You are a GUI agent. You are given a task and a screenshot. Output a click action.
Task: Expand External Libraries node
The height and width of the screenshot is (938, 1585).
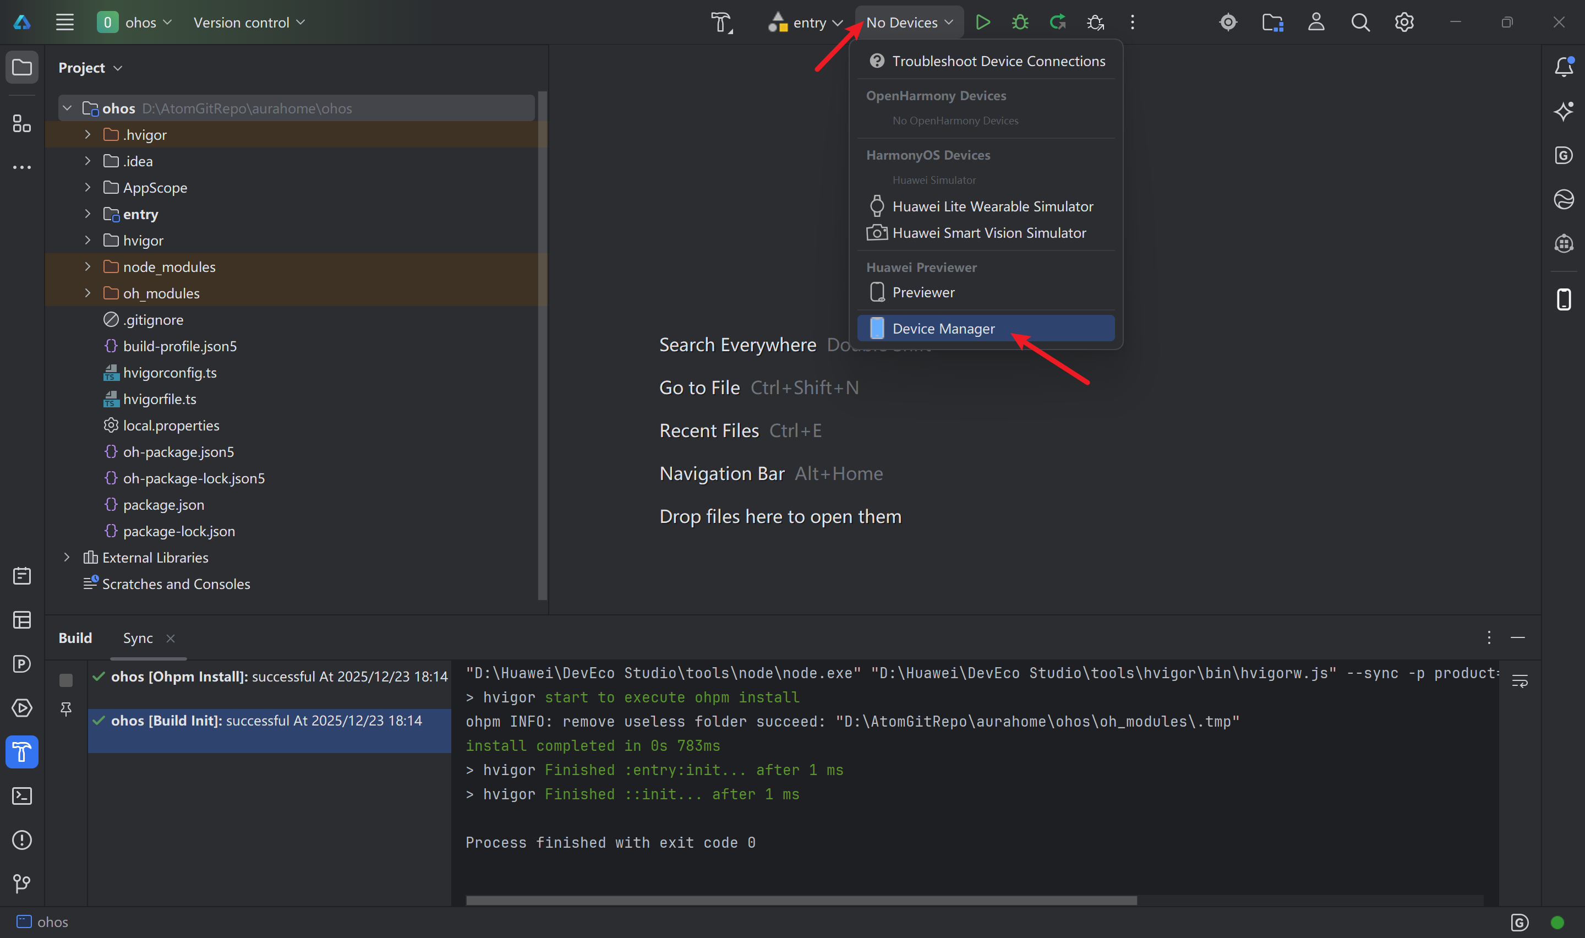click(x=67, y=558)
